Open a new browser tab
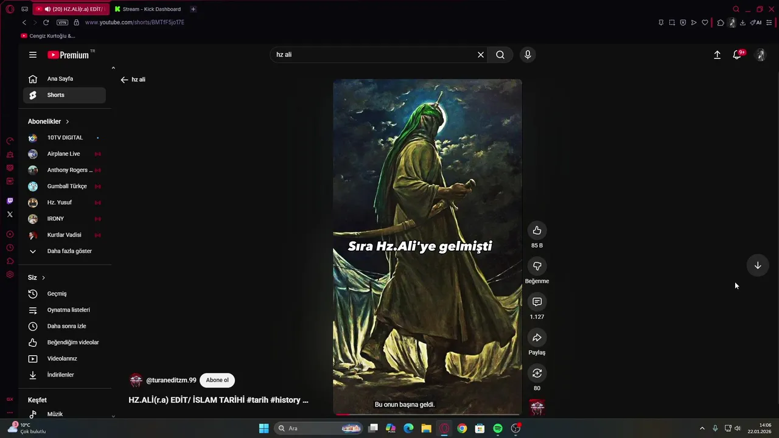 pos(193,9)
